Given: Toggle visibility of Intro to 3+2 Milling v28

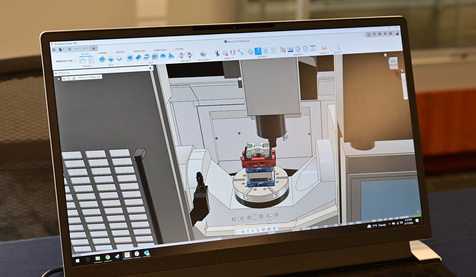Looking at the screenshot, I should coord(64,79).
